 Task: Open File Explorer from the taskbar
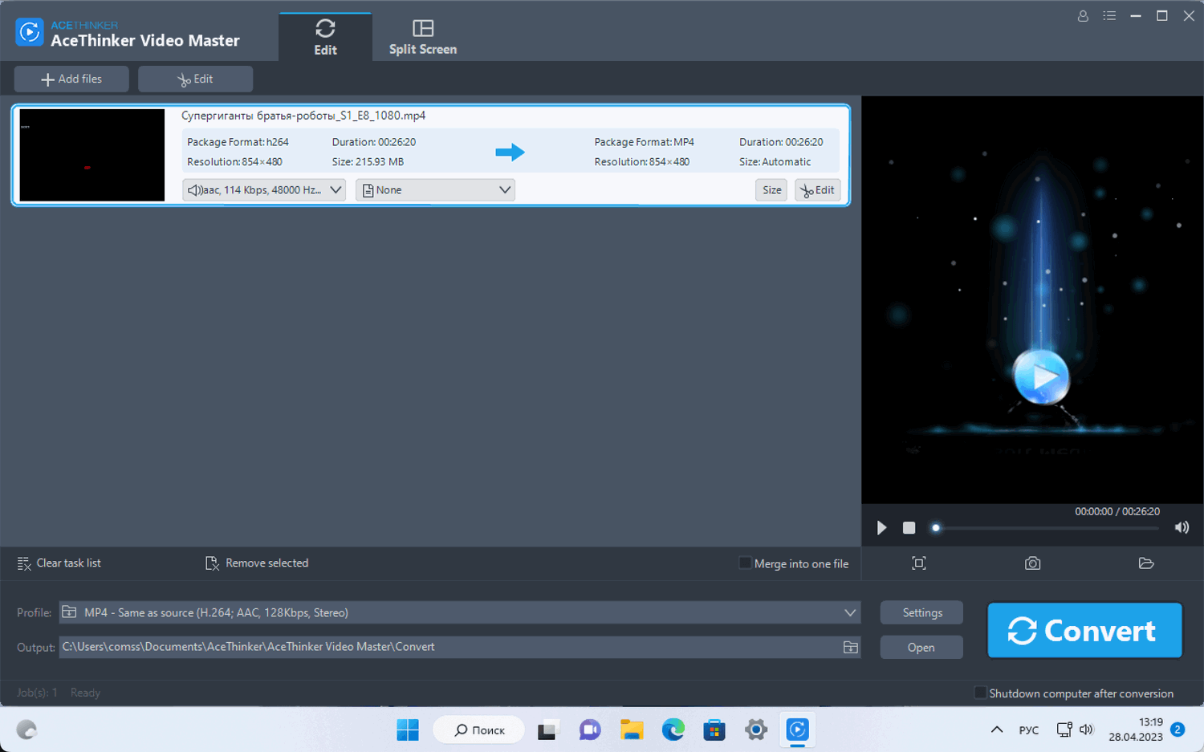tap(632, 730)
